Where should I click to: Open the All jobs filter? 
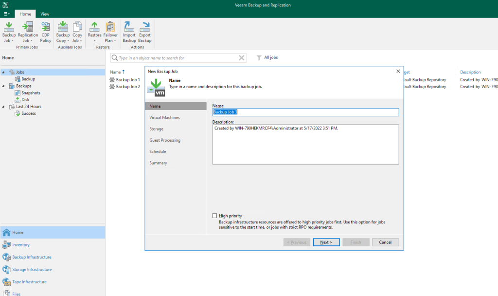[x=267, y=57]
